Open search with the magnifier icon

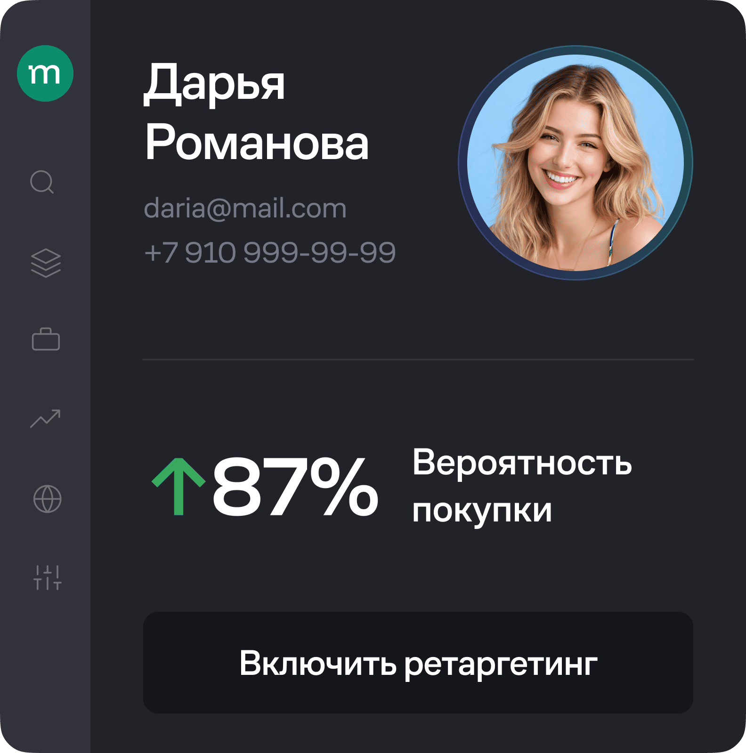coord(42,182)
